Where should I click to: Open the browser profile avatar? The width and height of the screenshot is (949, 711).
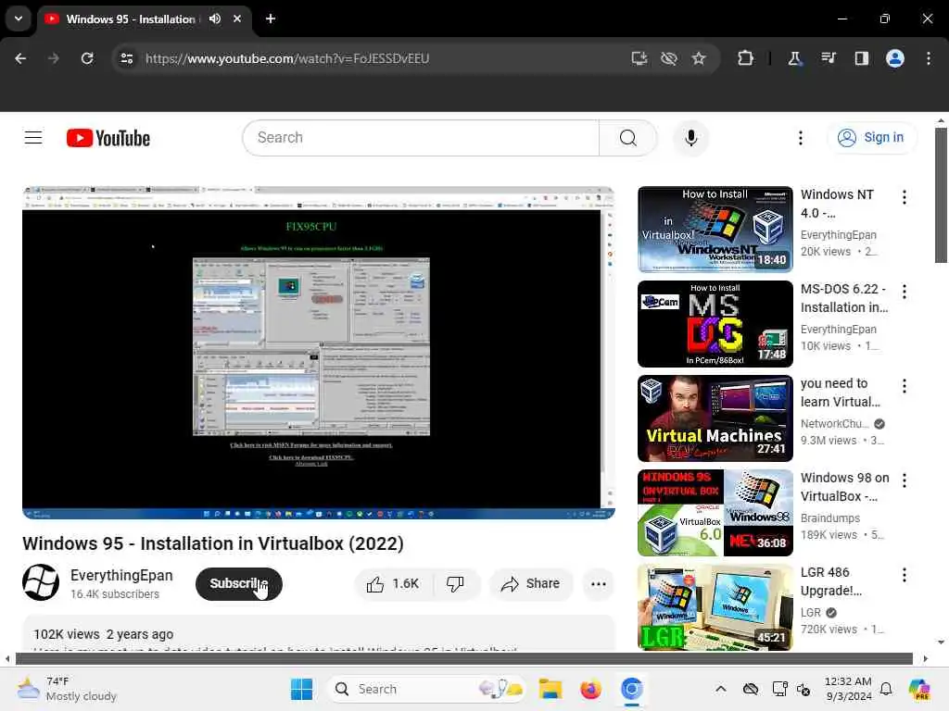pyautogui.click(x=895, y=58)
